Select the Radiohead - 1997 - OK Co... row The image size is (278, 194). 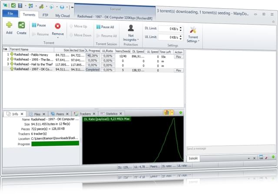93,70
